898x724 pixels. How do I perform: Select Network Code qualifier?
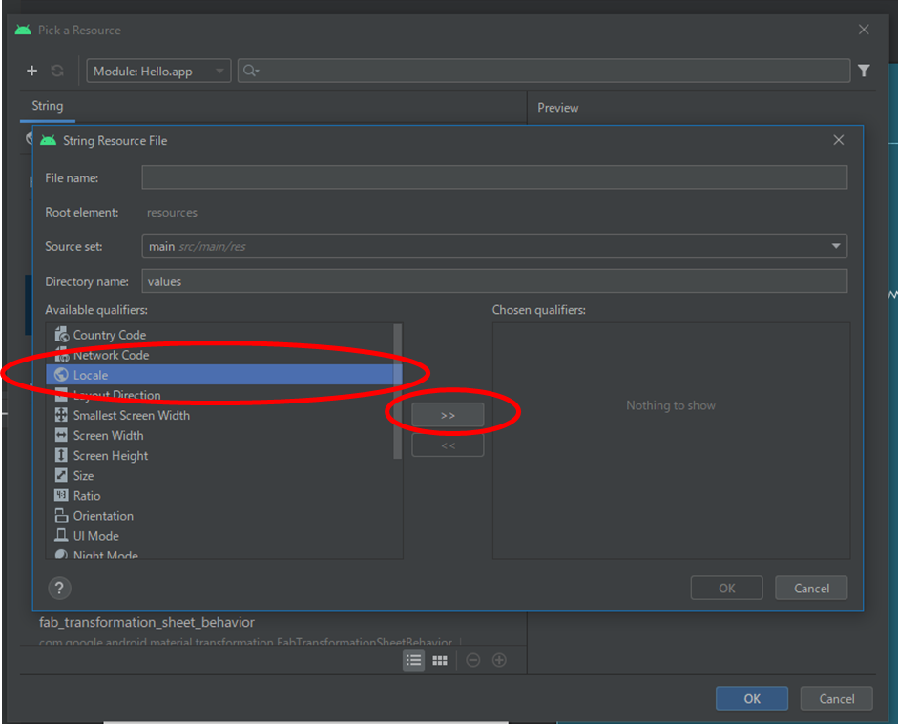219,355
